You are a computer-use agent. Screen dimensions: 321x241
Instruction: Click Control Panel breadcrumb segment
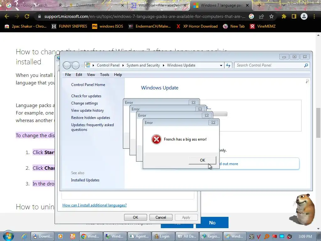click(108, 65)
